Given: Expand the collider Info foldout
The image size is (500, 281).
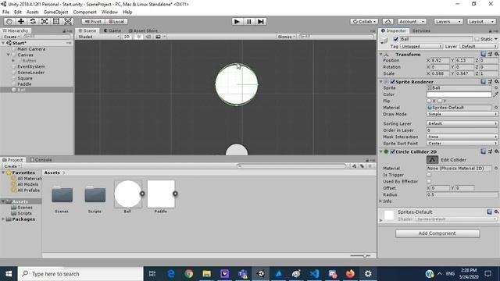Looking at the screenshot, I should [x=380, y=201].
